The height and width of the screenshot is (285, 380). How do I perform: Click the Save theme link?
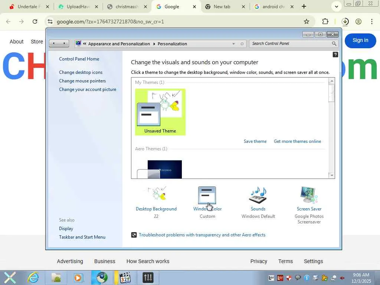pyautogui.click(x=255, y=141)
